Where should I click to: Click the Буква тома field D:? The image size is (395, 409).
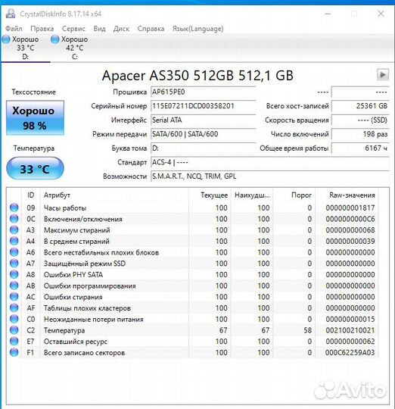coord(203,148)
